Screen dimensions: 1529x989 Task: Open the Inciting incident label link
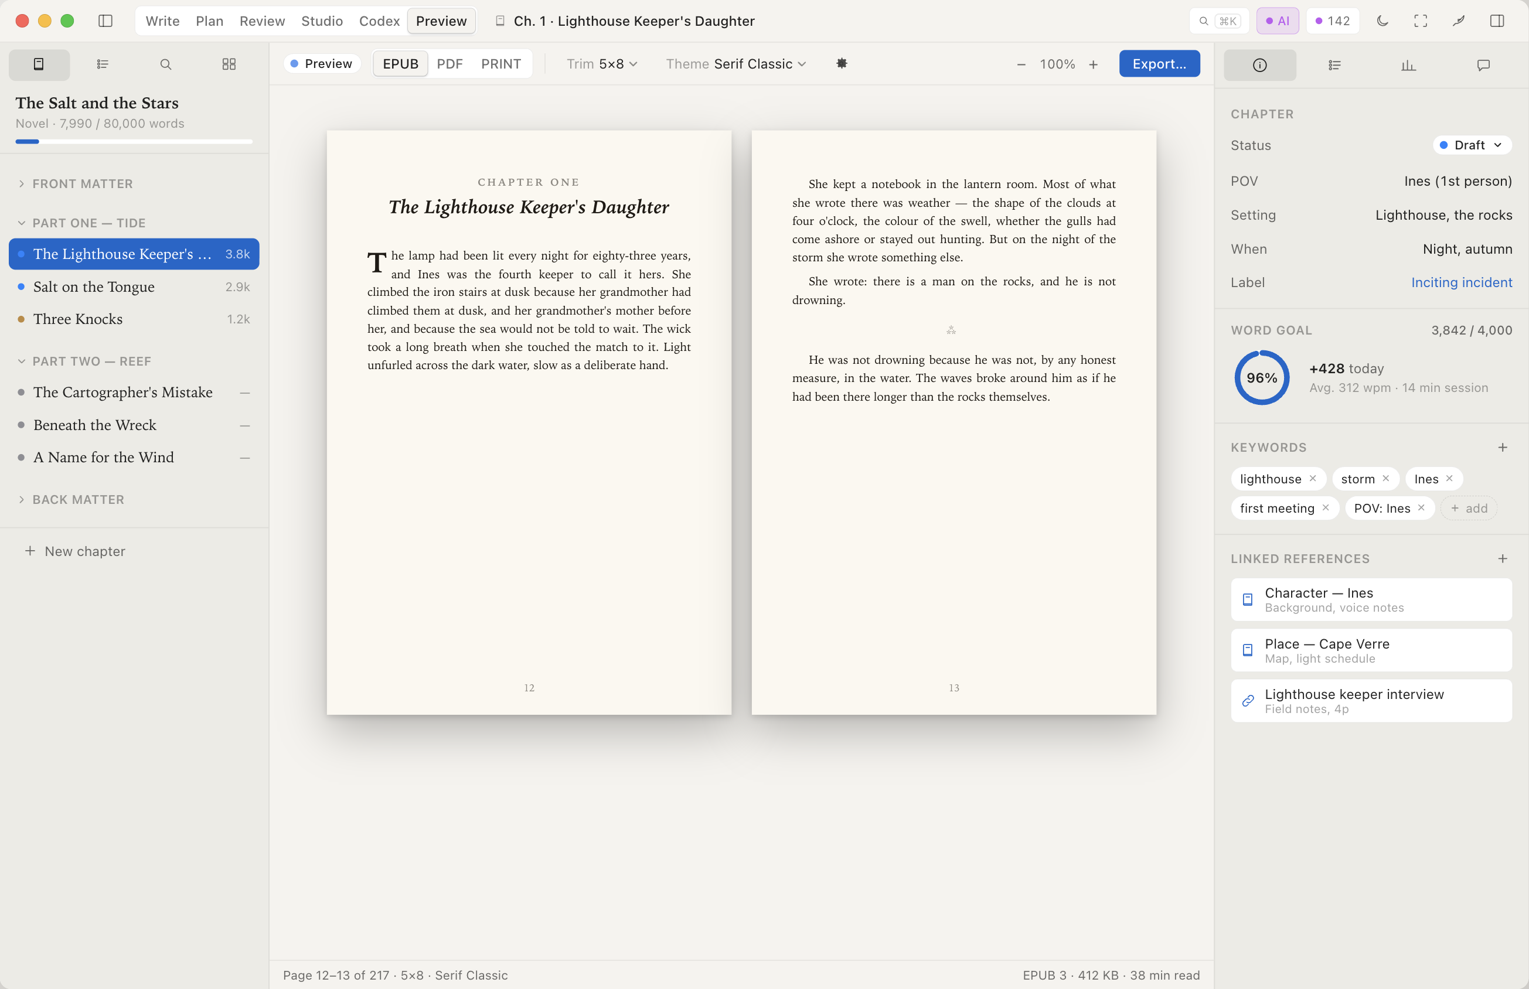point(1462,282)
